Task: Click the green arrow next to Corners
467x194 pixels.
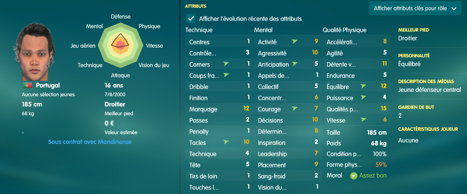Action: (x=226, y=64)
